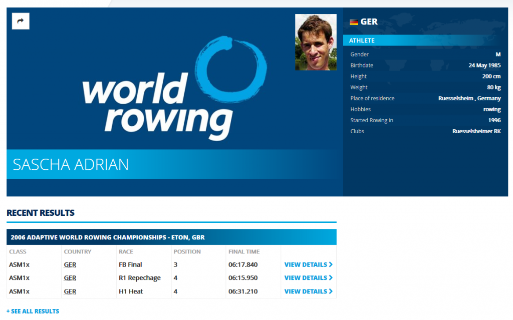Click GER country link in H1 Heat row
Image resolution: width=513 pixels, height=320 pixels.
[x=70, y=291]
